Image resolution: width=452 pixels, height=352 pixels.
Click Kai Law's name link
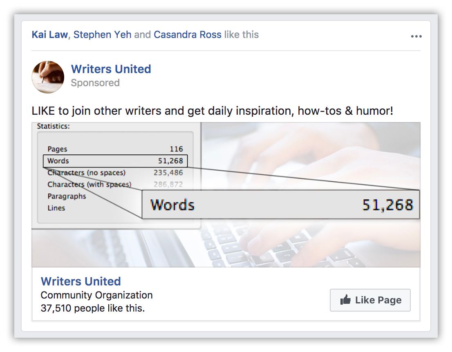49,35
